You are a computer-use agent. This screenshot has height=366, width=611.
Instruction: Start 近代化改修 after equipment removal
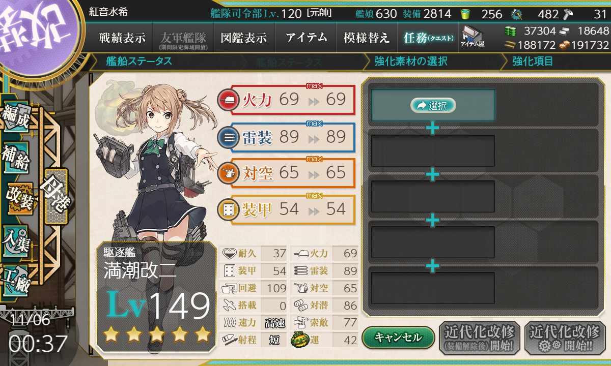[x=479, y=338]
